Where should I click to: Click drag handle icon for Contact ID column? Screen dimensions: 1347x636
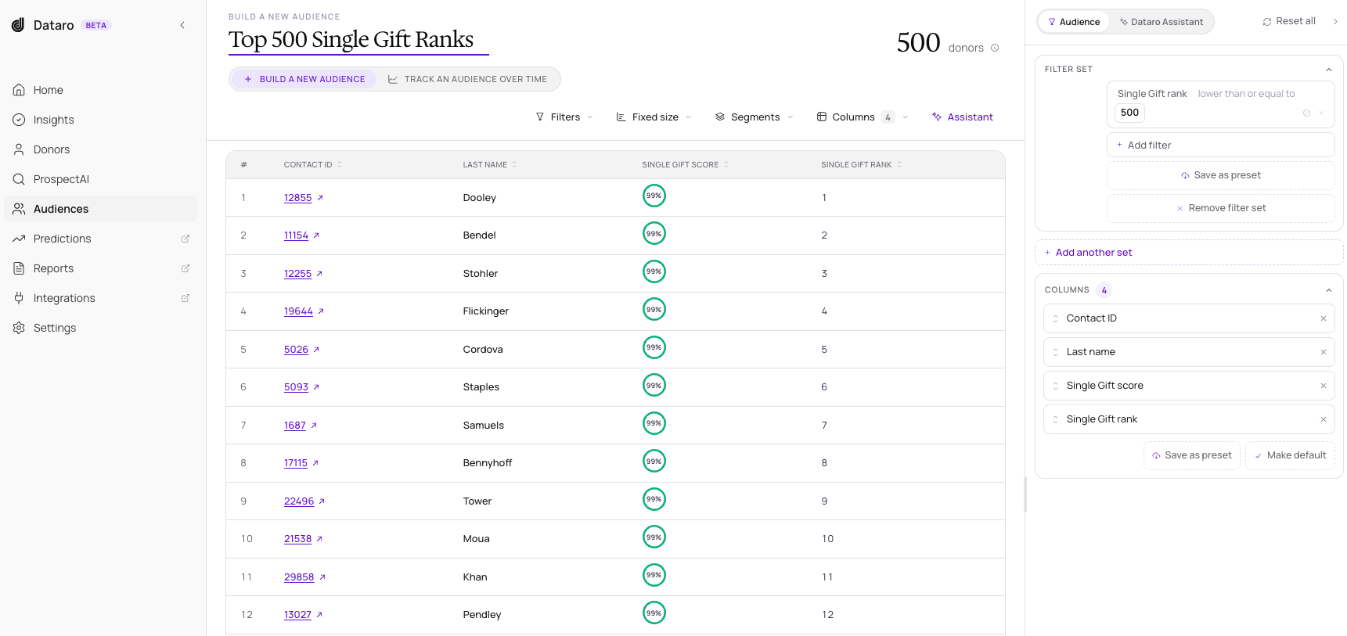[1055, 318]
